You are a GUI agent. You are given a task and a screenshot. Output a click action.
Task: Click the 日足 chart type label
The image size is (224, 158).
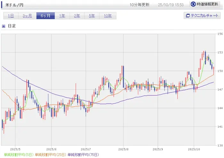pyautogui.click(x=12, y=26)
